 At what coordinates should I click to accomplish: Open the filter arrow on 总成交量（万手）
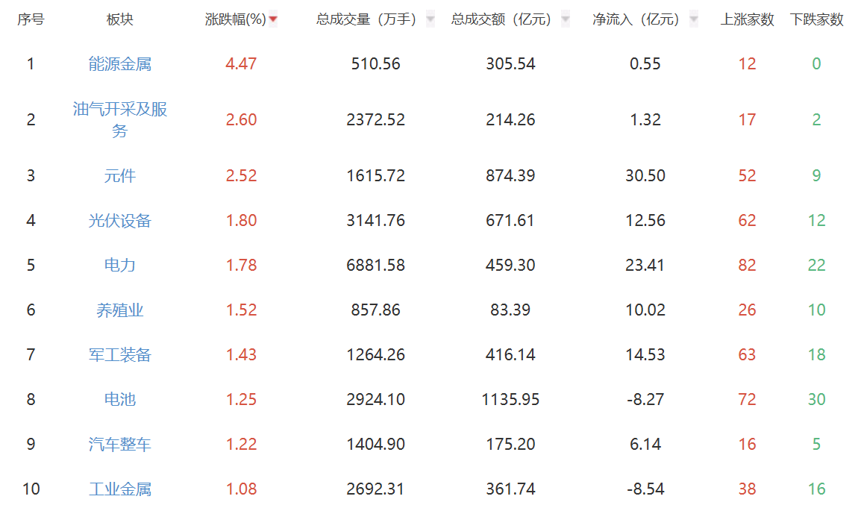[429, 20]
